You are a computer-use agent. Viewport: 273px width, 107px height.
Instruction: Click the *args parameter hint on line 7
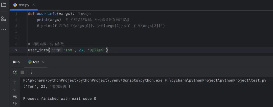(x=56, y=50)
